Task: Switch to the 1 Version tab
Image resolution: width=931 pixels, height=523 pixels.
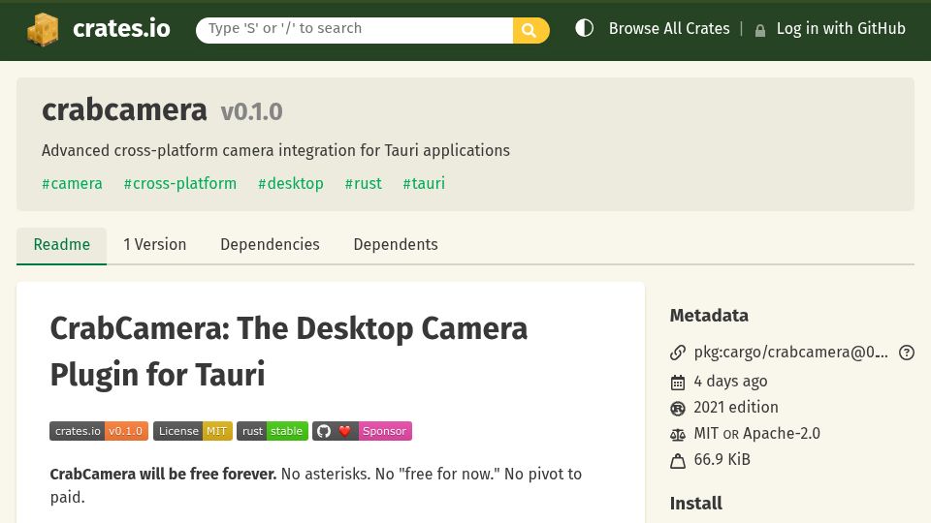Action: click(x=155, y=245)
